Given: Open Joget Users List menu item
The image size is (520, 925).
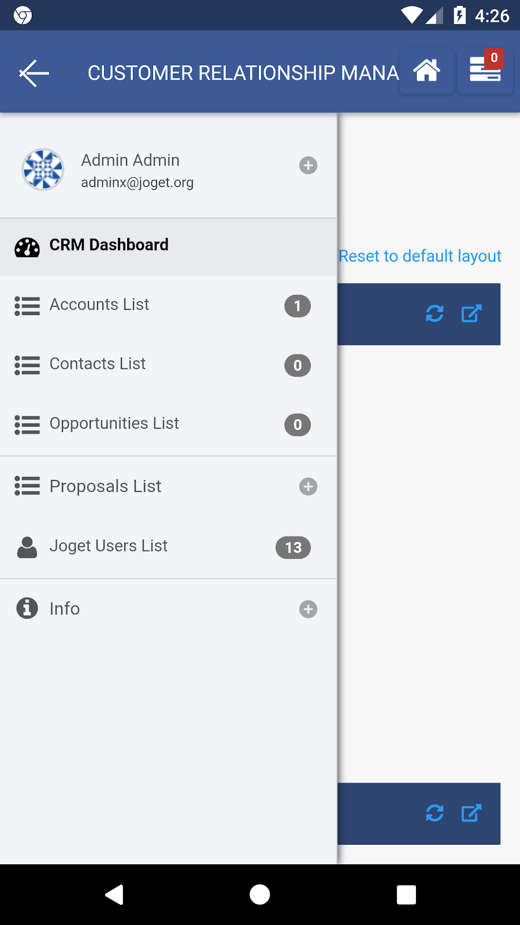Looking at the screenshot, I should [x=168, y=547].
